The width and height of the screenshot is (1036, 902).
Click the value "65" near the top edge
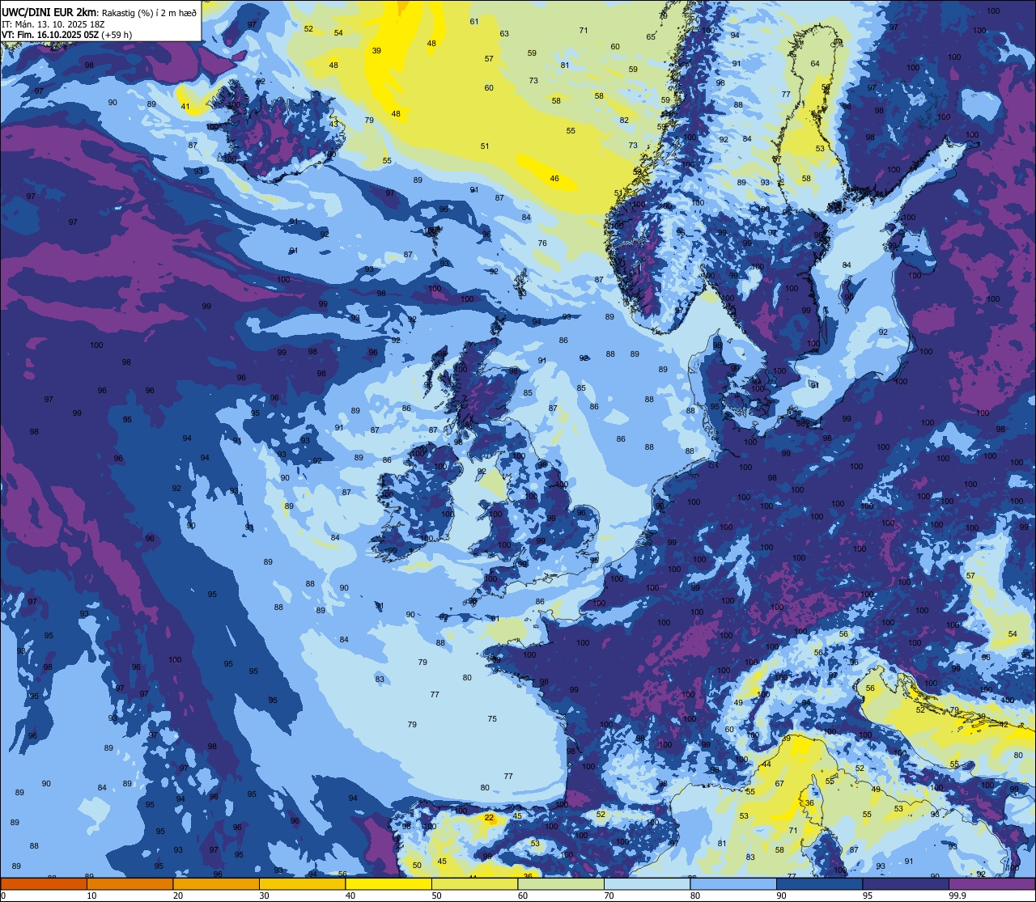pyautogui.click(x=651, y=37)
